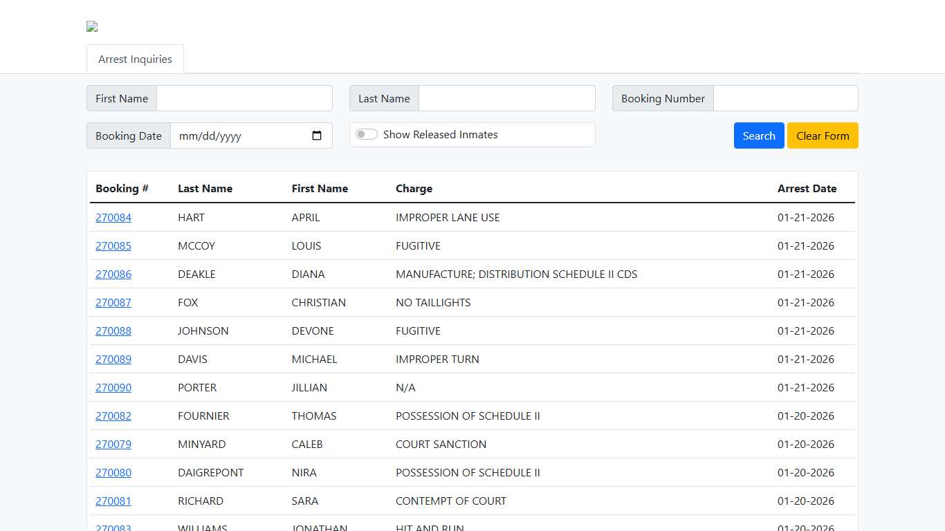View booking 270086 details
This screenshot has height=531, width=945.
tap(113, 274)
